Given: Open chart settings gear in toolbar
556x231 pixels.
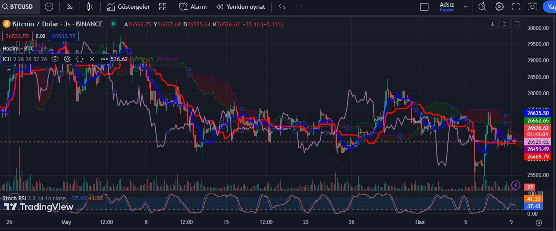Looking at the screenshot, I should (499, 7).
